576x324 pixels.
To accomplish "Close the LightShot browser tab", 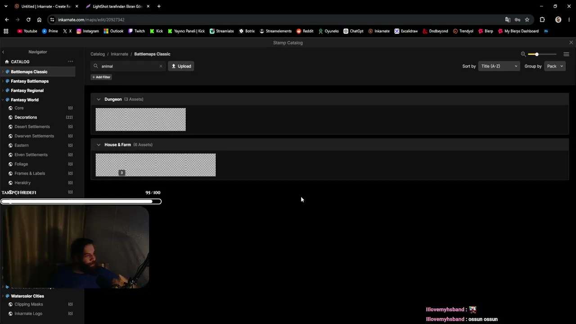I will pos(148,6).
